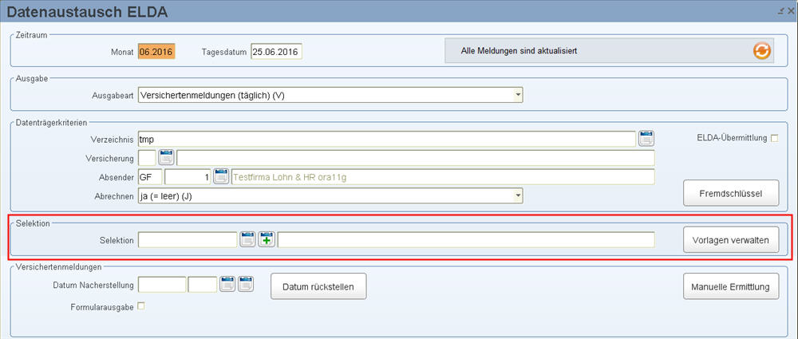This screenshot has height=339, width=798.
Task: Click Manuelle Ermittlung button
Action: coord(731,286)
